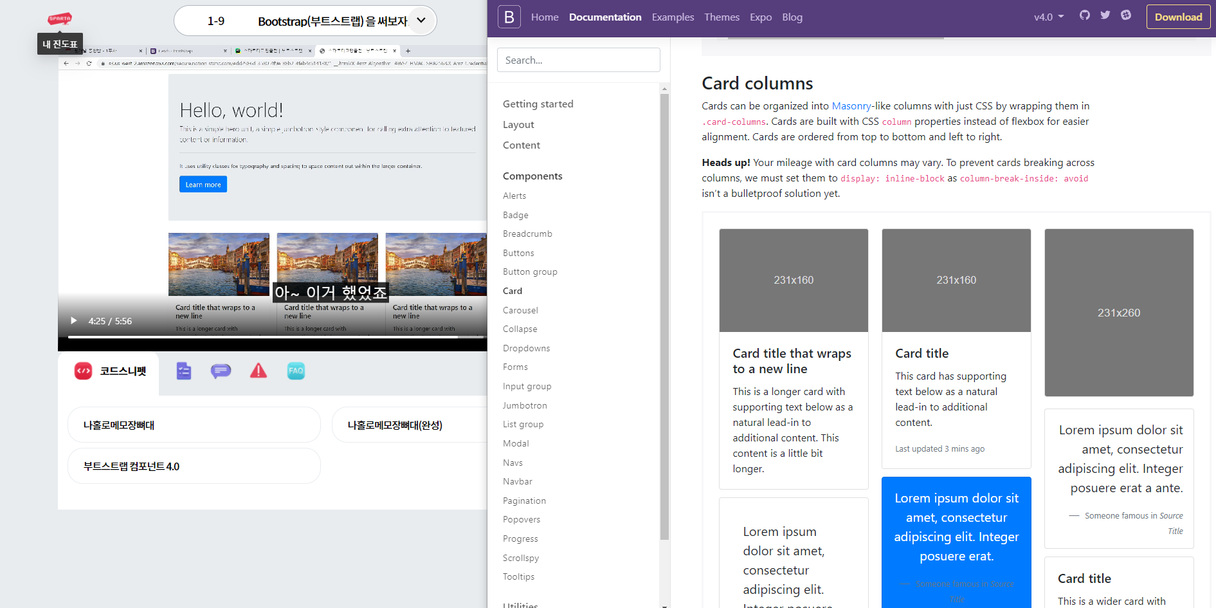Open Documentation in Bootstrap navbar
Viewport: 1216px width, 608px height.
point(605,17)
